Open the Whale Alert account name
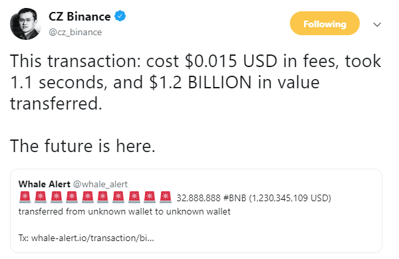Screen dimensions: 399x259 pos(45,184)
